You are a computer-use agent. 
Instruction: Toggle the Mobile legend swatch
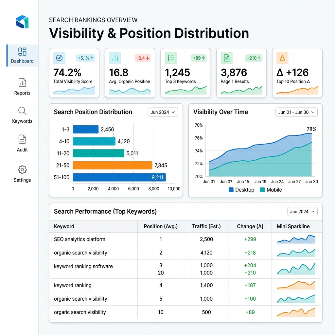click(x=263, y=190)
